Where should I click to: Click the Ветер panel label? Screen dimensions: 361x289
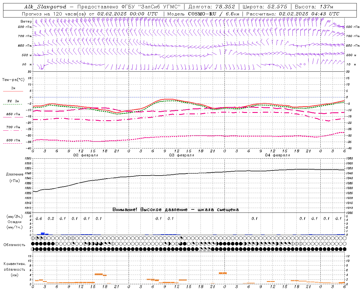click(x=26, y=21)
